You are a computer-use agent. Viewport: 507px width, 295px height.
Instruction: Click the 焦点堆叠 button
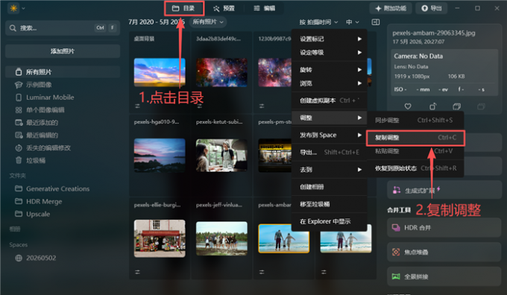(x=444, y=252)
